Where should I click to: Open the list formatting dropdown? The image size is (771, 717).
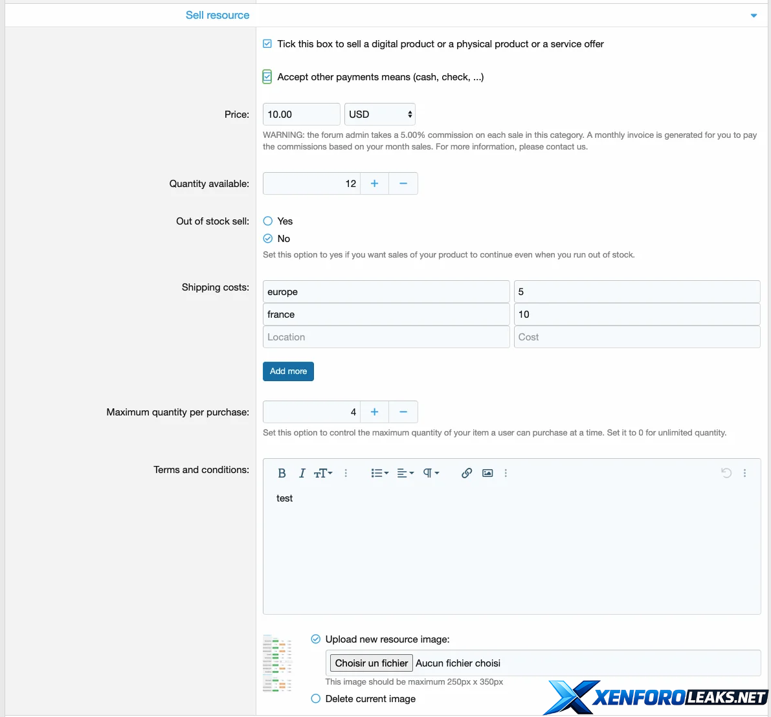click(x=379, y=473)
